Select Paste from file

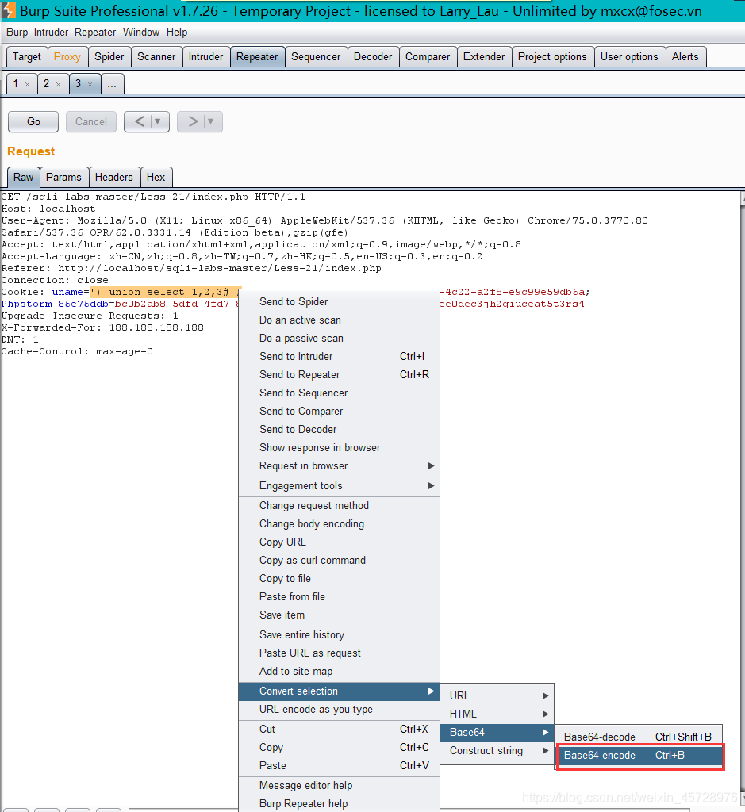point(339,596)
